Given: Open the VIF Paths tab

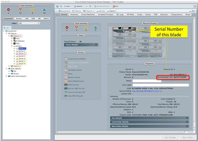Looking at the screenshot, I should tap(130, 15).
